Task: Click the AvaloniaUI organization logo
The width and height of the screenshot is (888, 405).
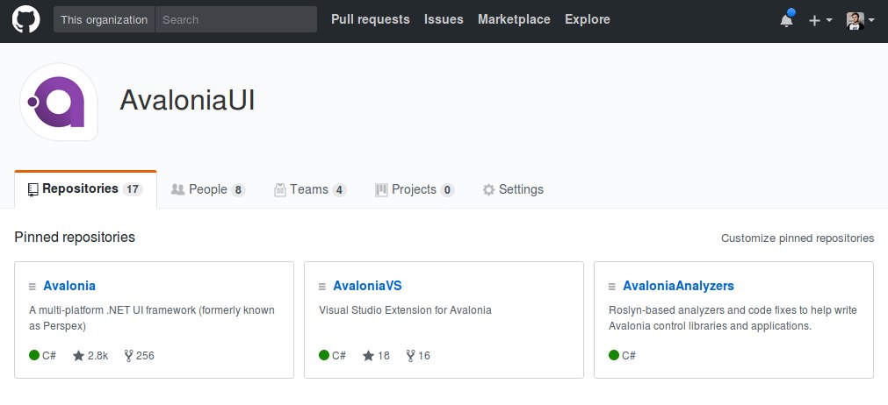Action: 59,102
